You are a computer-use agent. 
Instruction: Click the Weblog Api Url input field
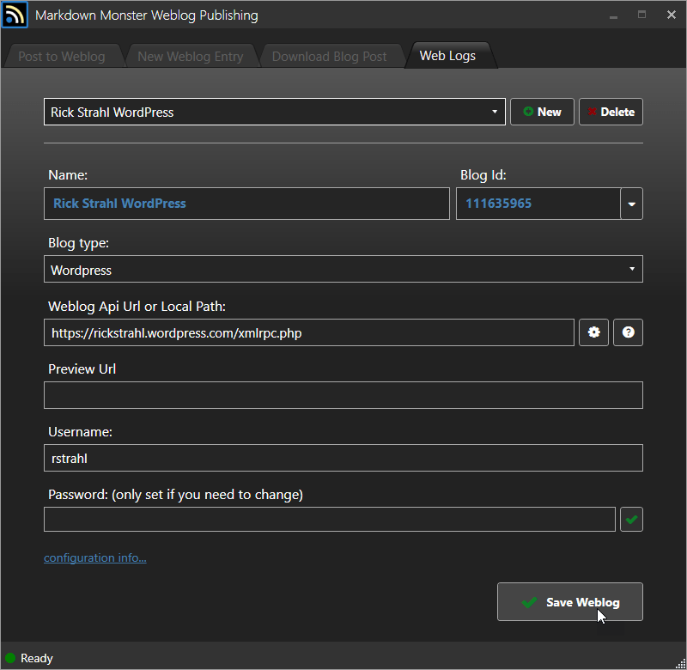point(309,332)
